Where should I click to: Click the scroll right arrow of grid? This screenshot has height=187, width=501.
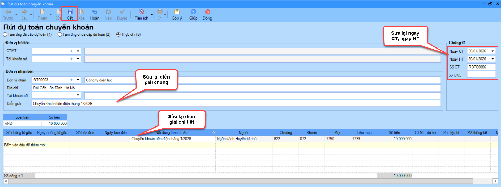[x=495, y=181]
